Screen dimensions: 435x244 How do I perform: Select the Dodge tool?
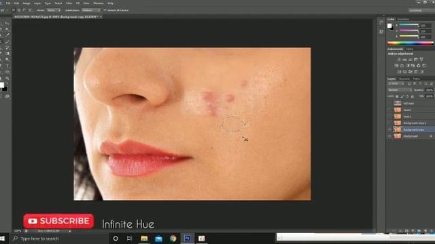[x=7, y=60]
